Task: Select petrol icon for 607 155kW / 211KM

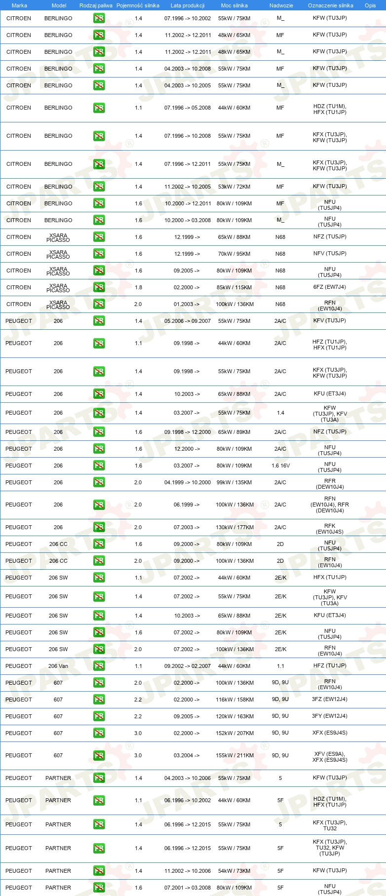Action: click(x=99, y=755)
